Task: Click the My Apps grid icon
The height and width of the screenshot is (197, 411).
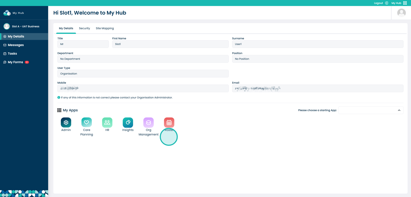Action: [59, 110]
